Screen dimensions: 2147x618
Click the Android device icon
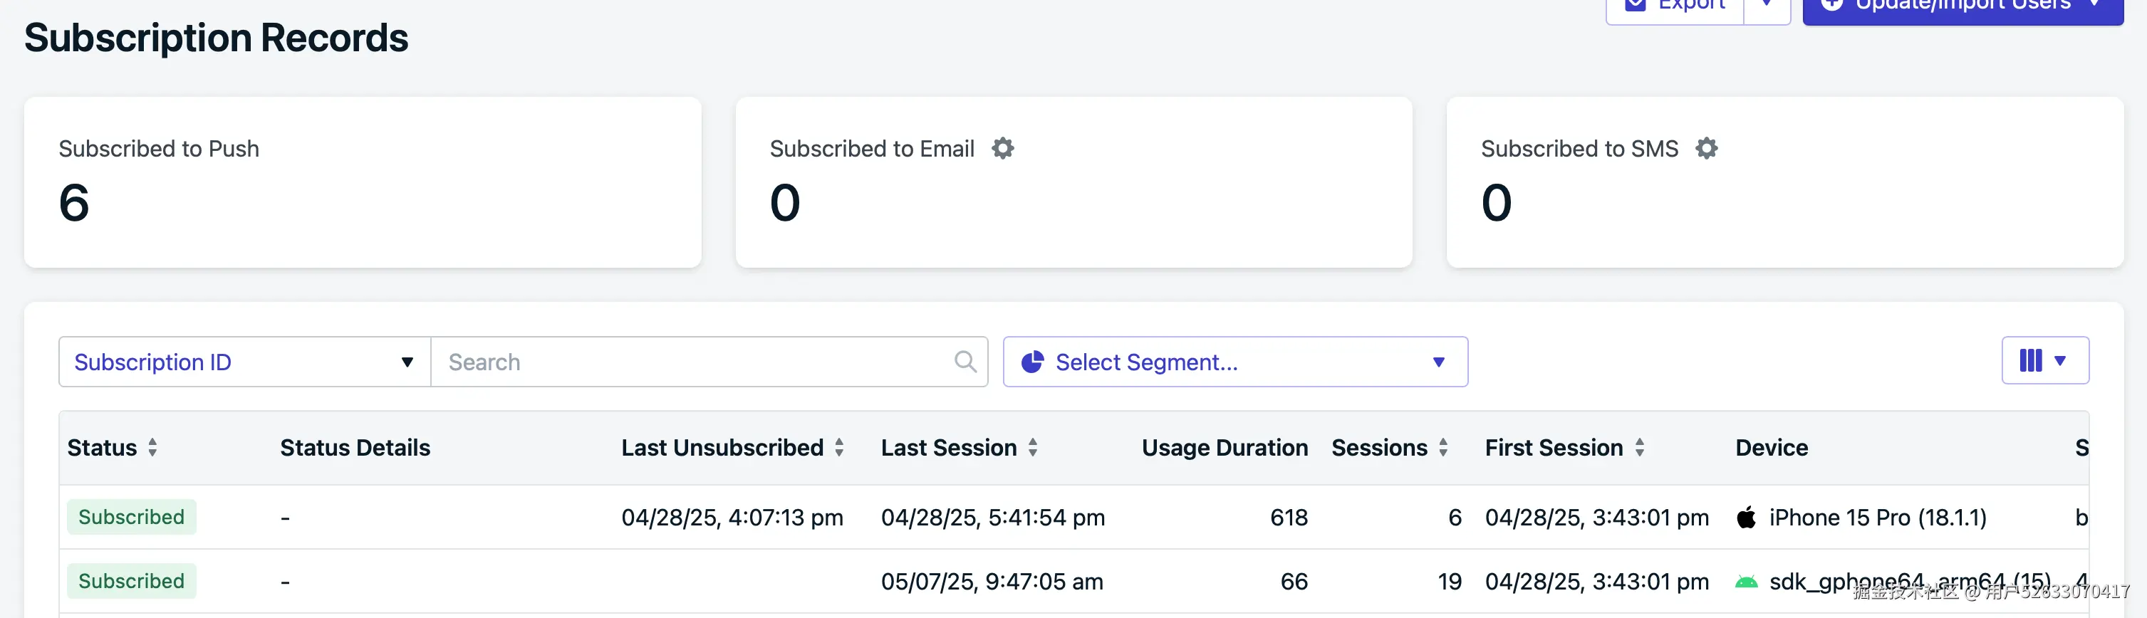1746,582
